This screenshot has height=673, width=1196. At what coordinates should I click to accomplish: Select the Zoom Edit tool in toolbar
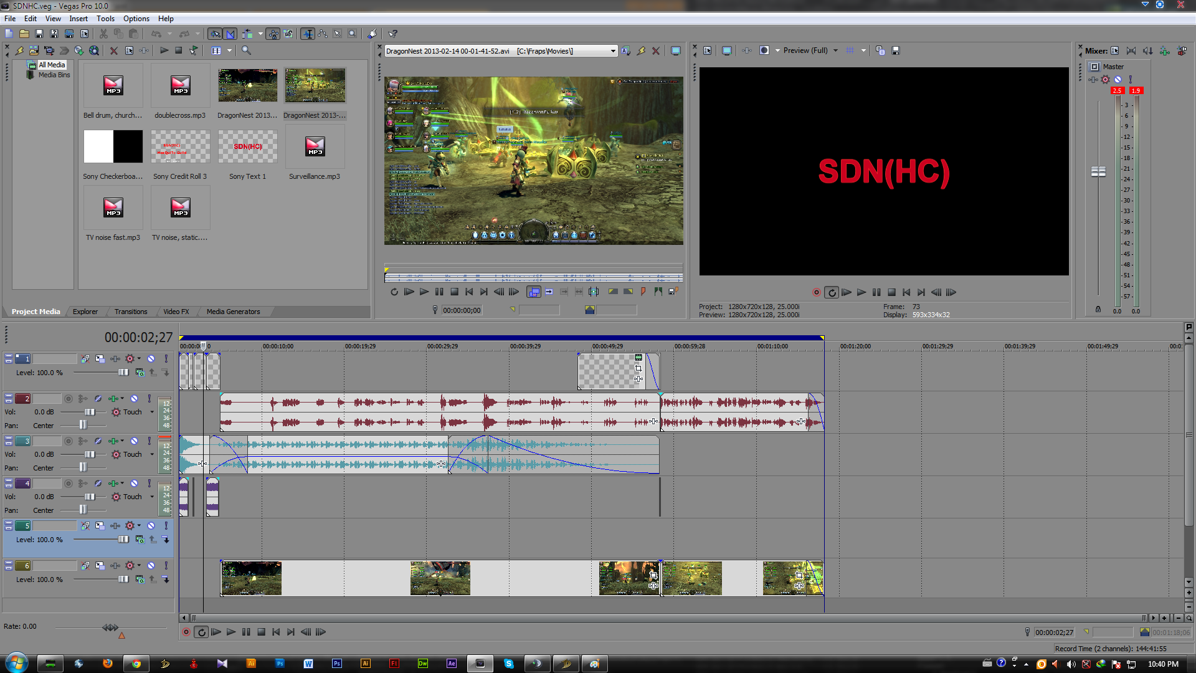pyautogui.click(x=353, y=34)
